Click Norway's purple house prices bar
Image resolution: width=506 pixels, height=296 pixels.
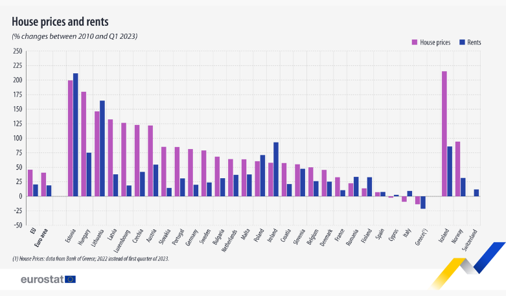(457, 169)
